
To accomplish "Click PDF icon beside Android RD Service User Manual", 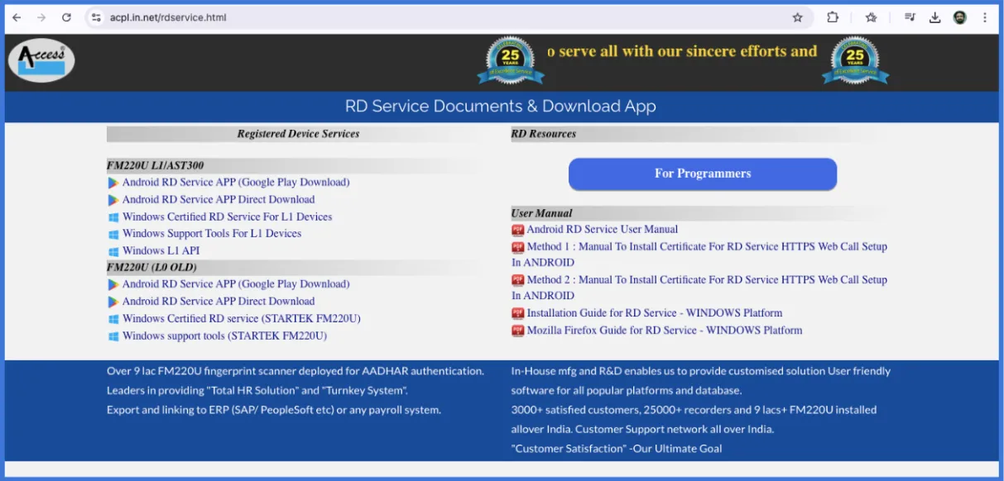I will [518, 230].
